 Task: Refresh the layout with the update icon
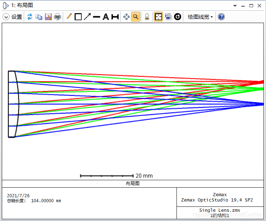tap(30, 17)
